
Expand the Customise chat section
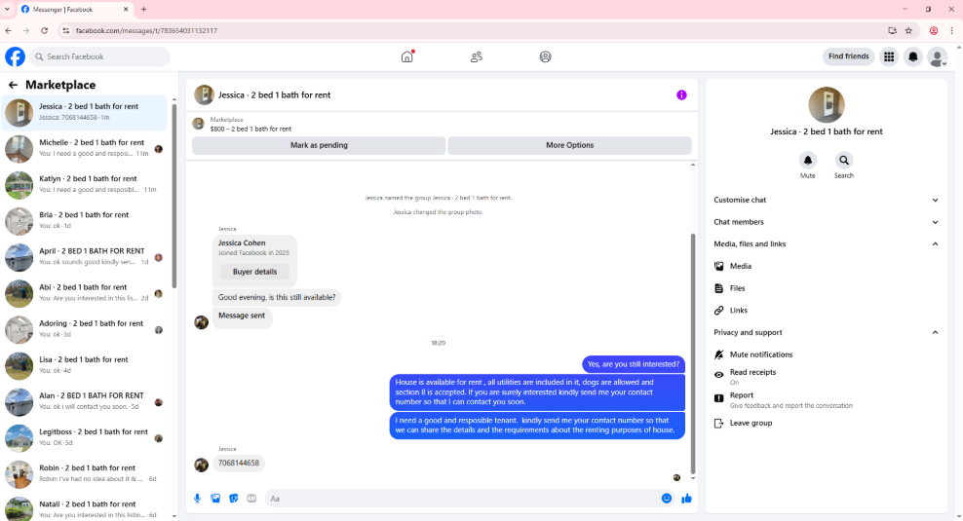click(826, 200)
